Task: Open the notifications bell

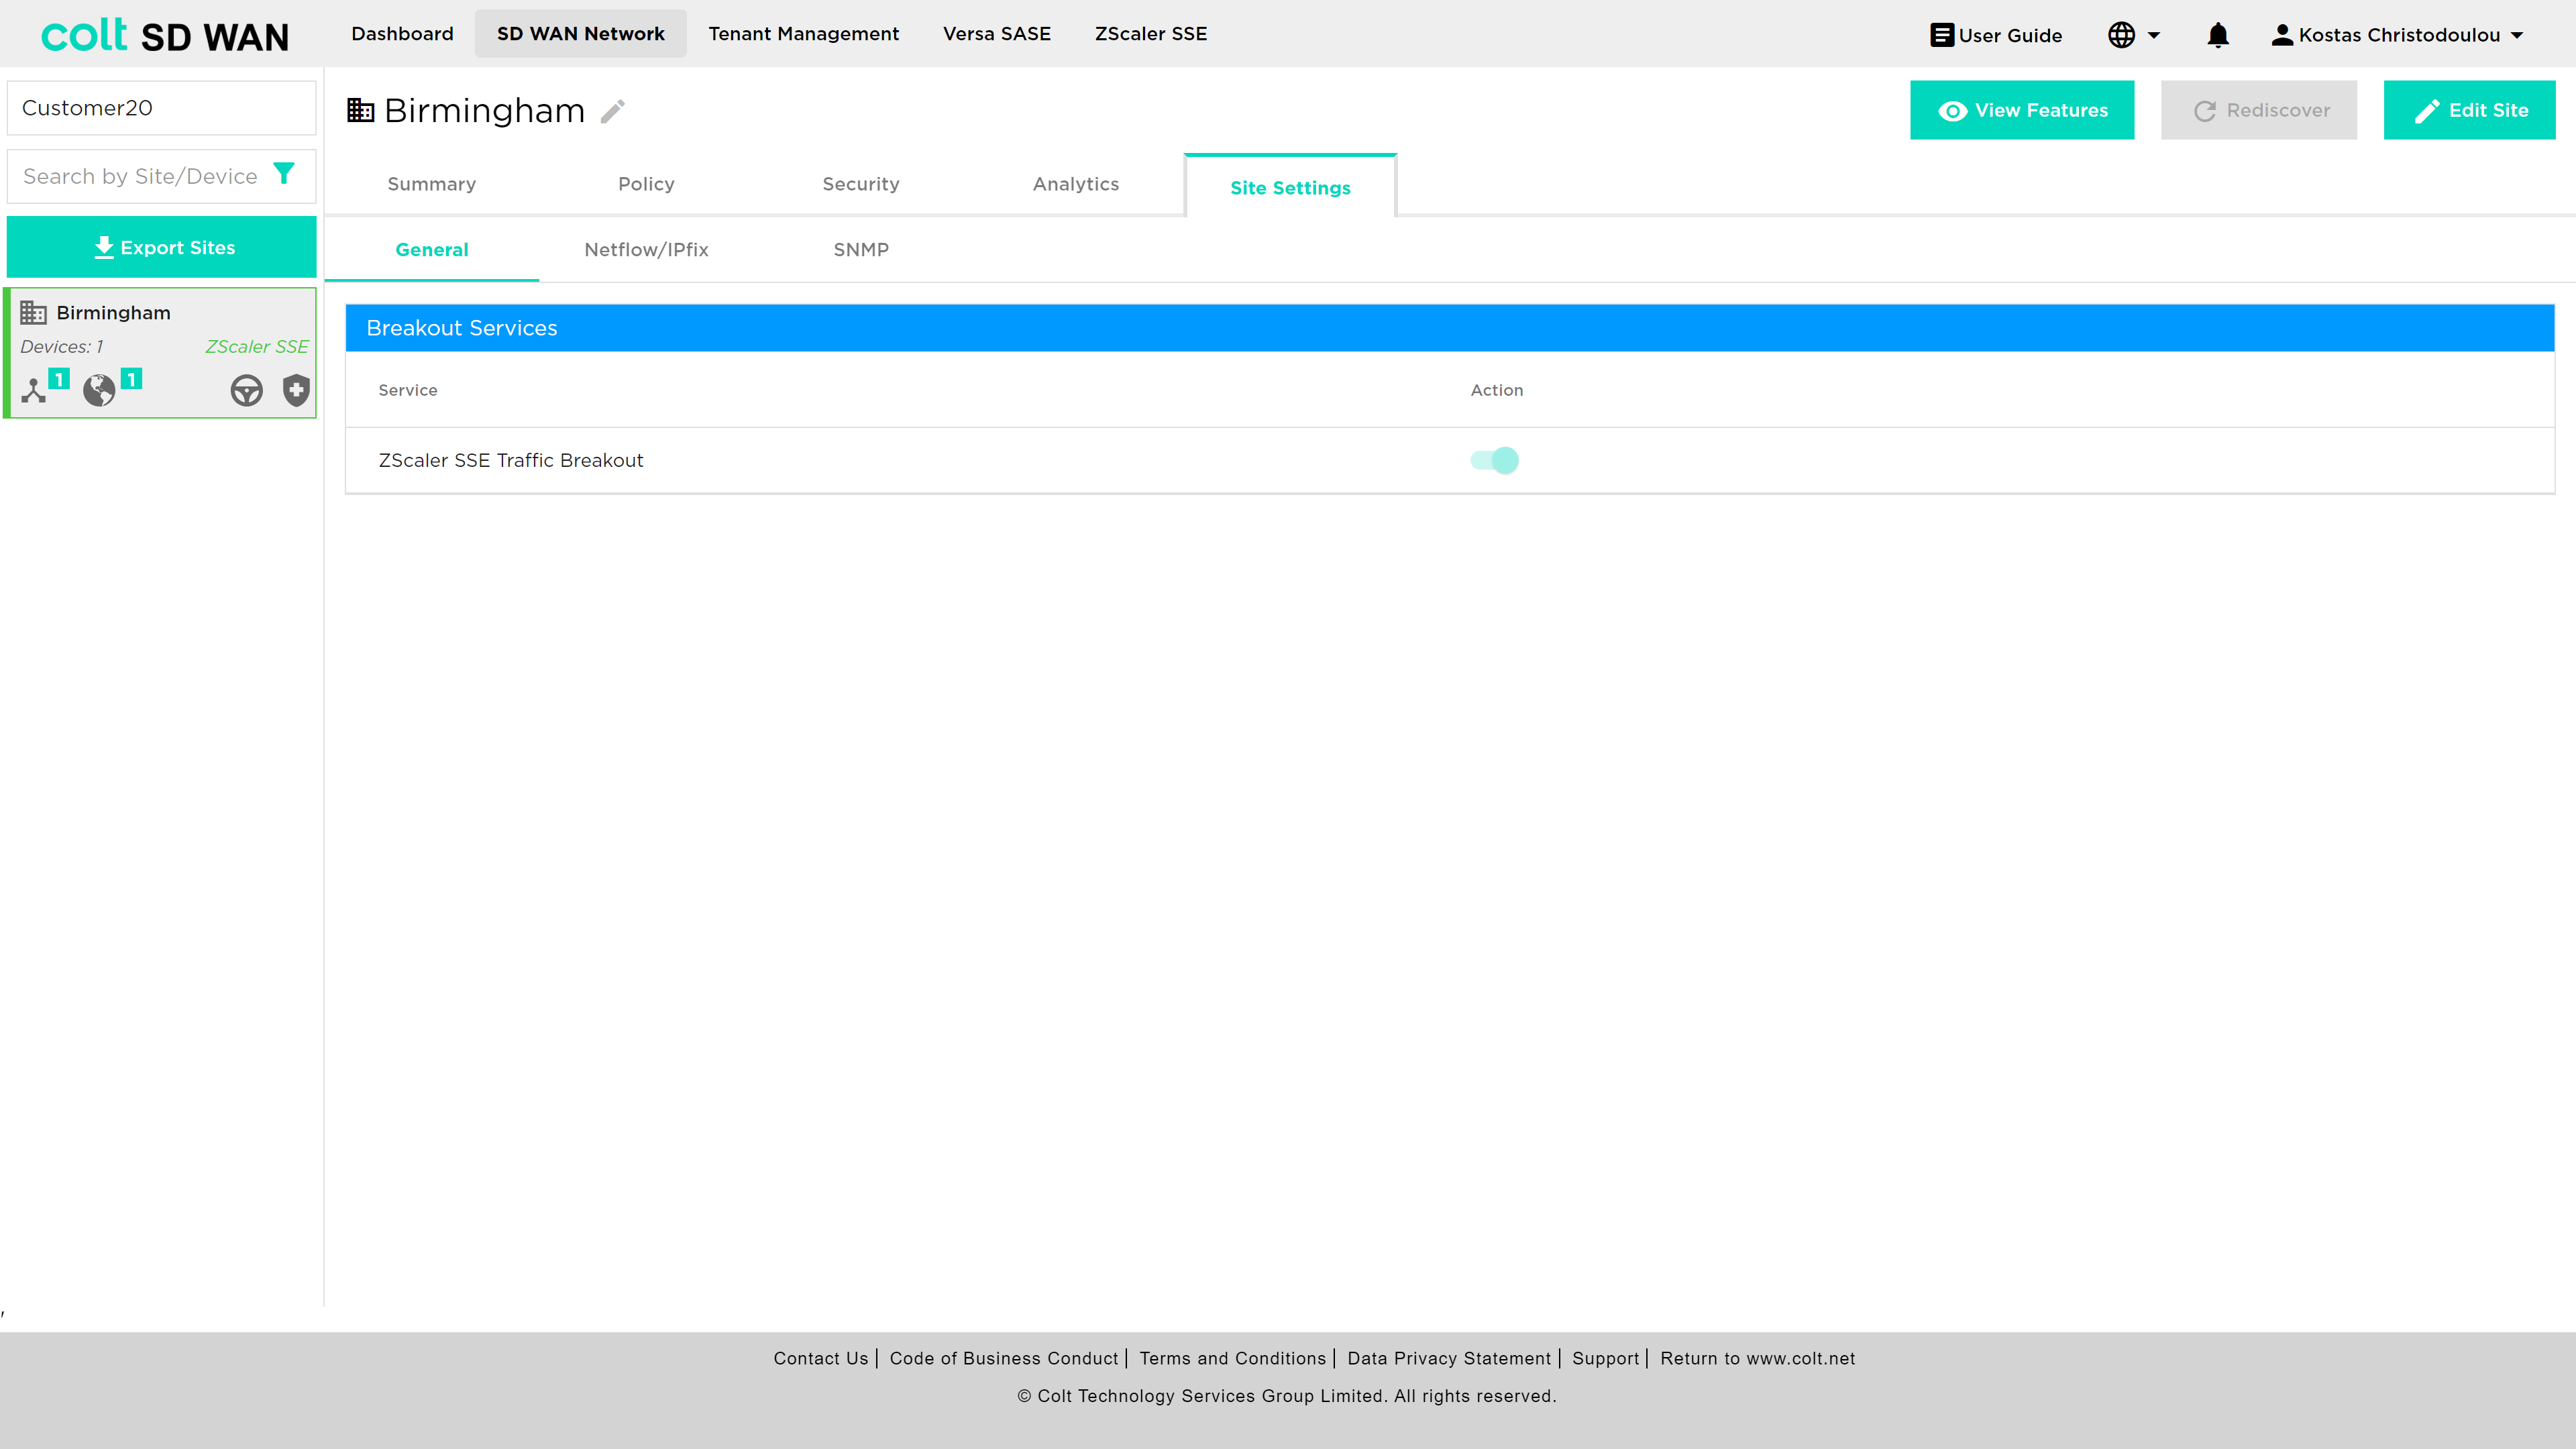Action: pos(2217,35)
